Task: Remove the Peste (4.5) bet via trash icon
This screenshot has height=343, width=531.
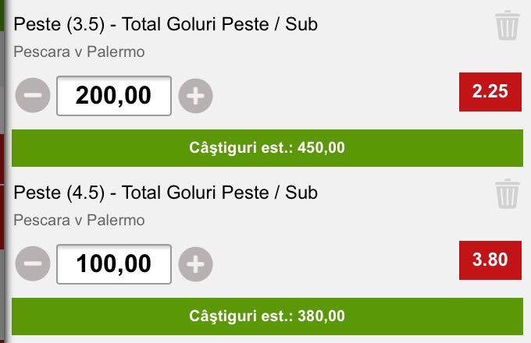Action: click(x=507, y=193)
